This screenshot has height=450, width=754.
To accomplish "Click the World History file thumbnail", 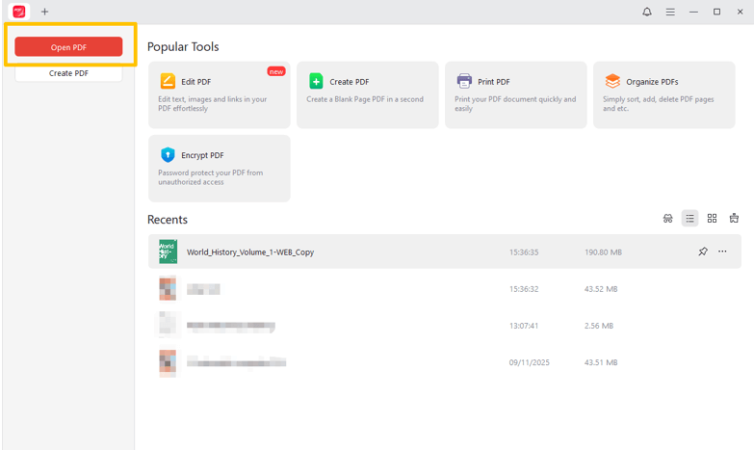I will click(168, 251).
